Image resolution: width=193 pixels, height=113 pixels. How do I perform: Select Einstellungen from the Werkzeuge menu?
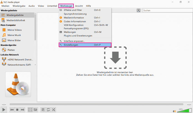(x=85, y=45)
